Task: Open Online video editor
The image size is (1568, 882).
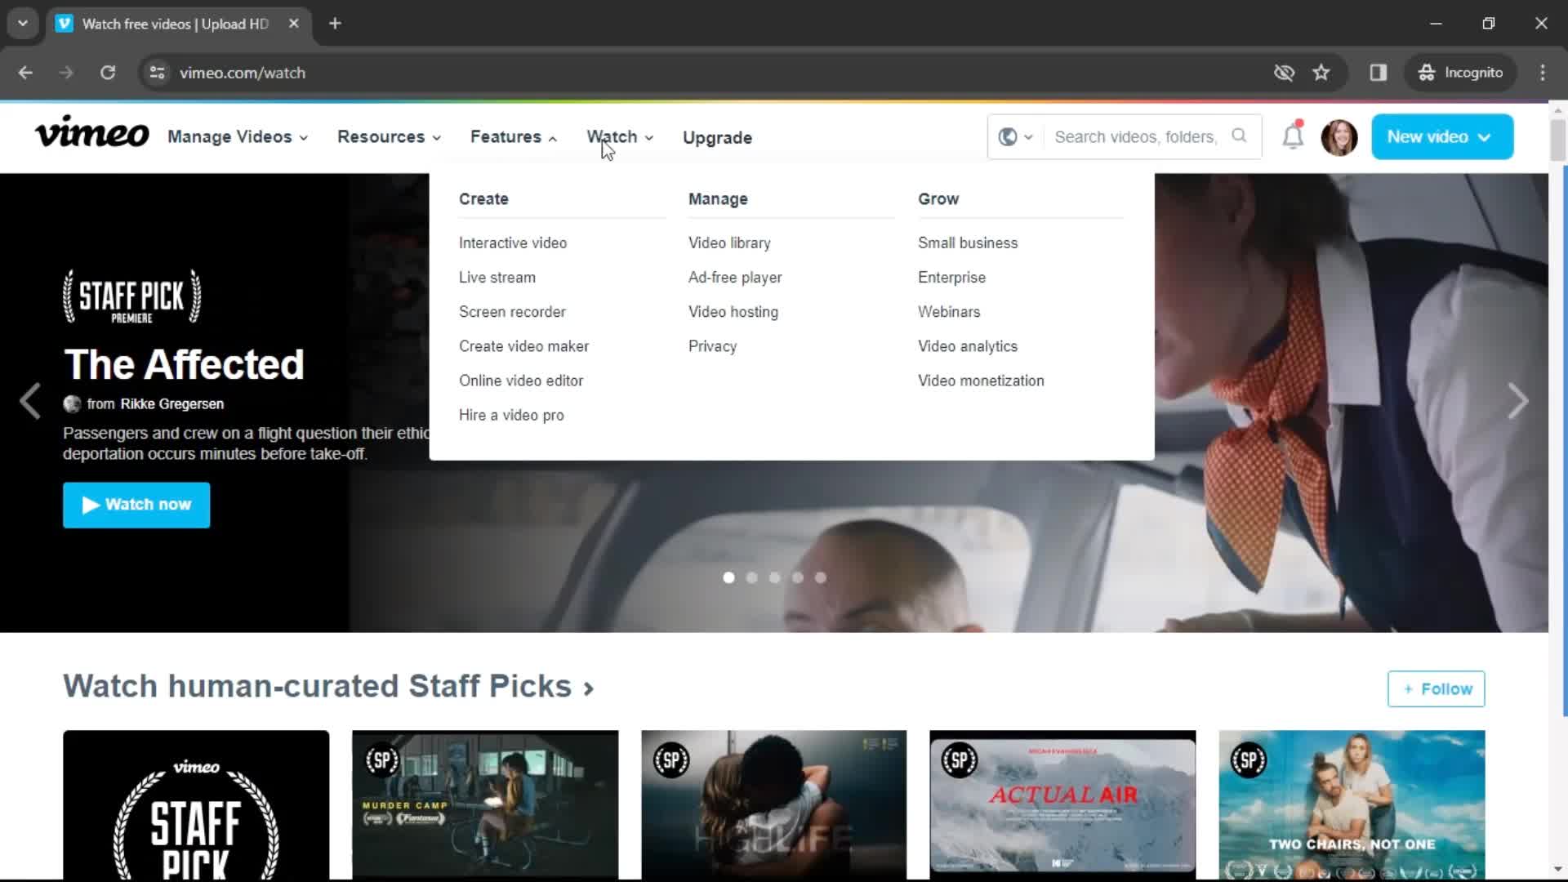Action: pyautogui.click(x=521, y=381)
